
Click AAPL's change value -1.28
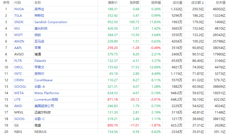click(135, 48)
